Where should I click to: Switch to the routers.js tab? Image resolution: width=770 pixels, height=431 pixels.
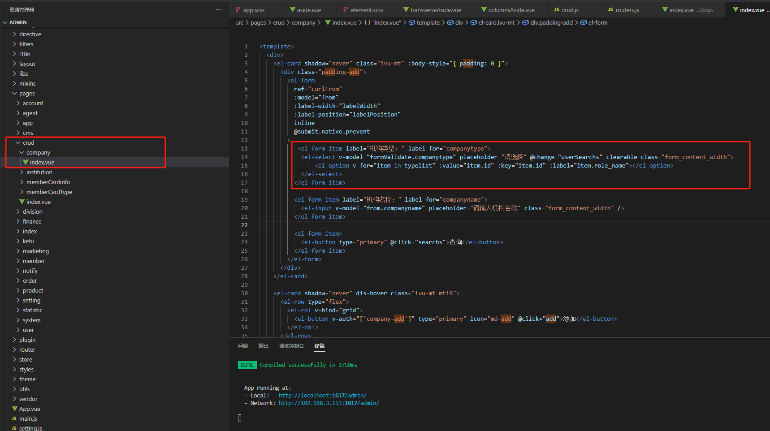[x=627, y=10]
